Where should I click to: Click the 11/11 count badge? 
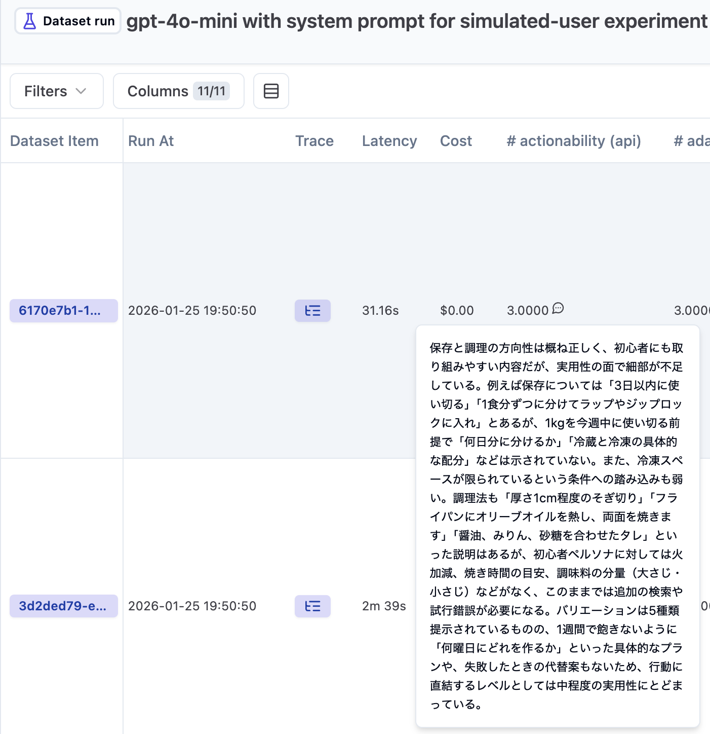[x=211, y=91]
